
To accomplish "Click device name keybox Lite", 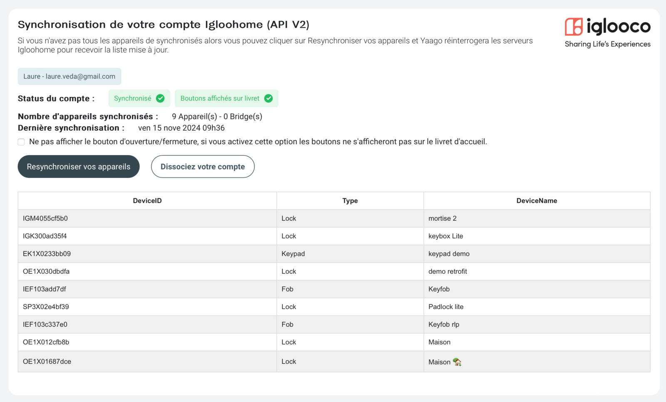I will (446, 236).
